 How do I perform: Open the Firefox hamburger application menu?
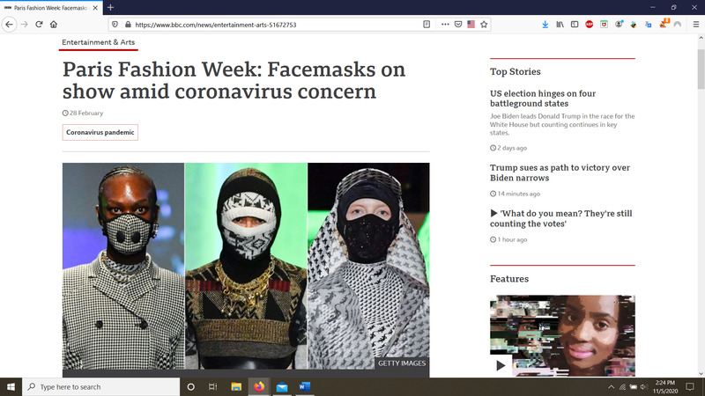point(695,25)
